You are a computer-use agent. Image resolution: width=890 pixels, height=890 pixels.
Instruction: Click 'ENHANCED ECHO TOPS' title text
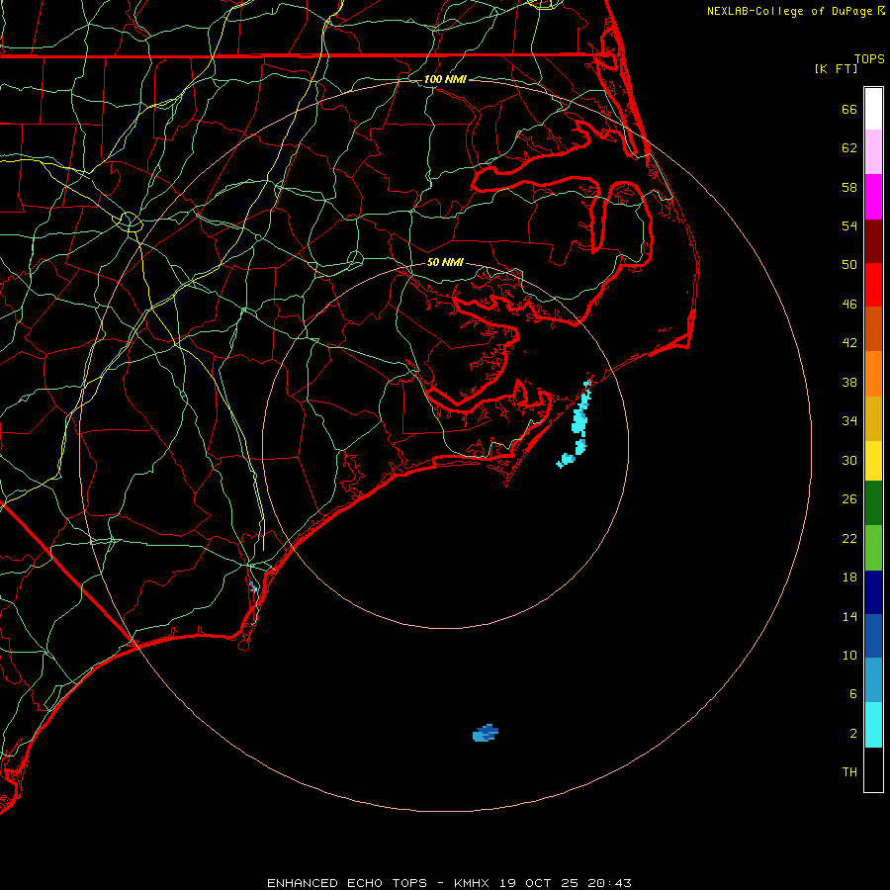coord(347,883)
